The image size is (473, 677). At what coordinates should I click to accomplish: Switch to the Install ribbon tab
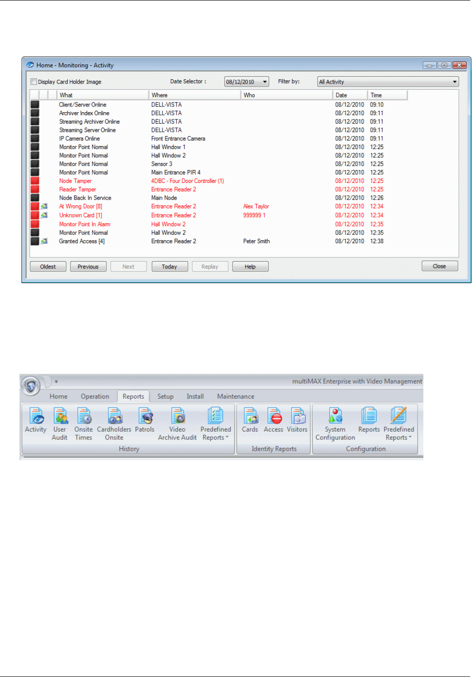195,396
